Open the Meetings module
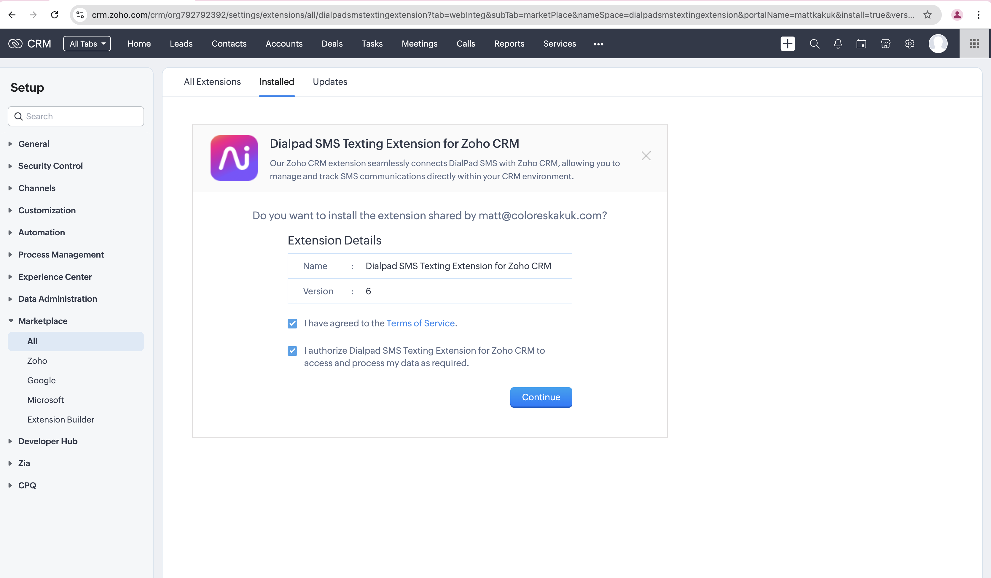 coord(420,44)
